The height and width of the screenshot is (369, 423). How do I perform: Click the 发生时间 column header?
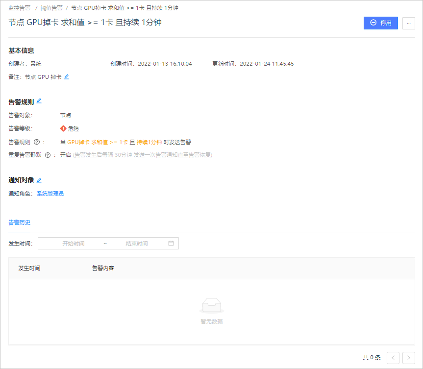point(29,268)
